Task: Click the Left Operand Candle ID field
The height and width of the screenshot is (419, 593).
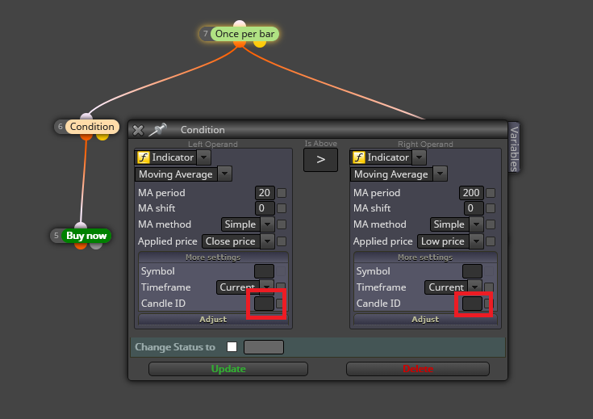Action: click(x=264, y=304)
